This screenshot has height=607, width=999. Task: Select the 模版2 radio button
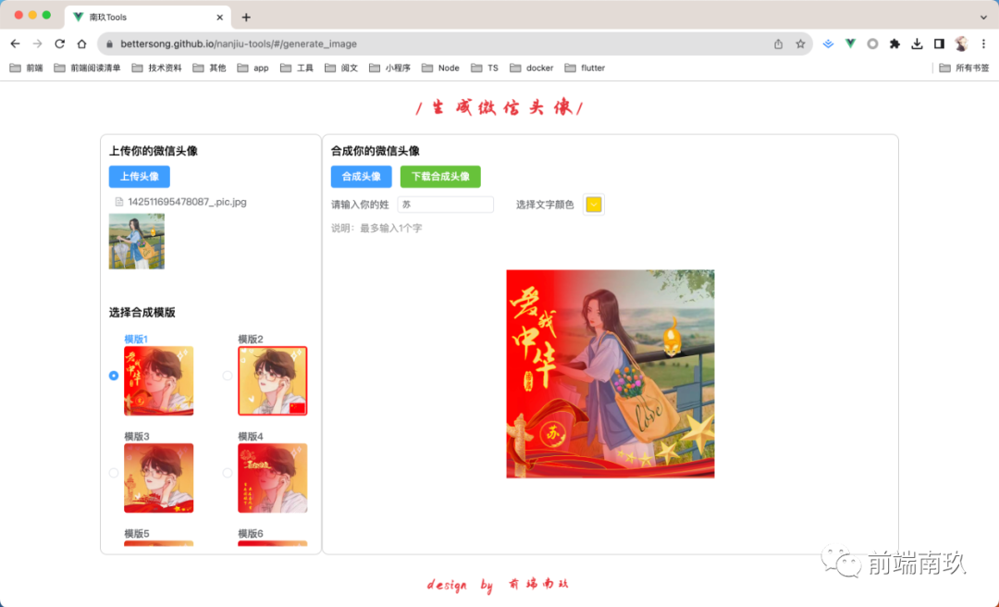[x=228, y=376]
